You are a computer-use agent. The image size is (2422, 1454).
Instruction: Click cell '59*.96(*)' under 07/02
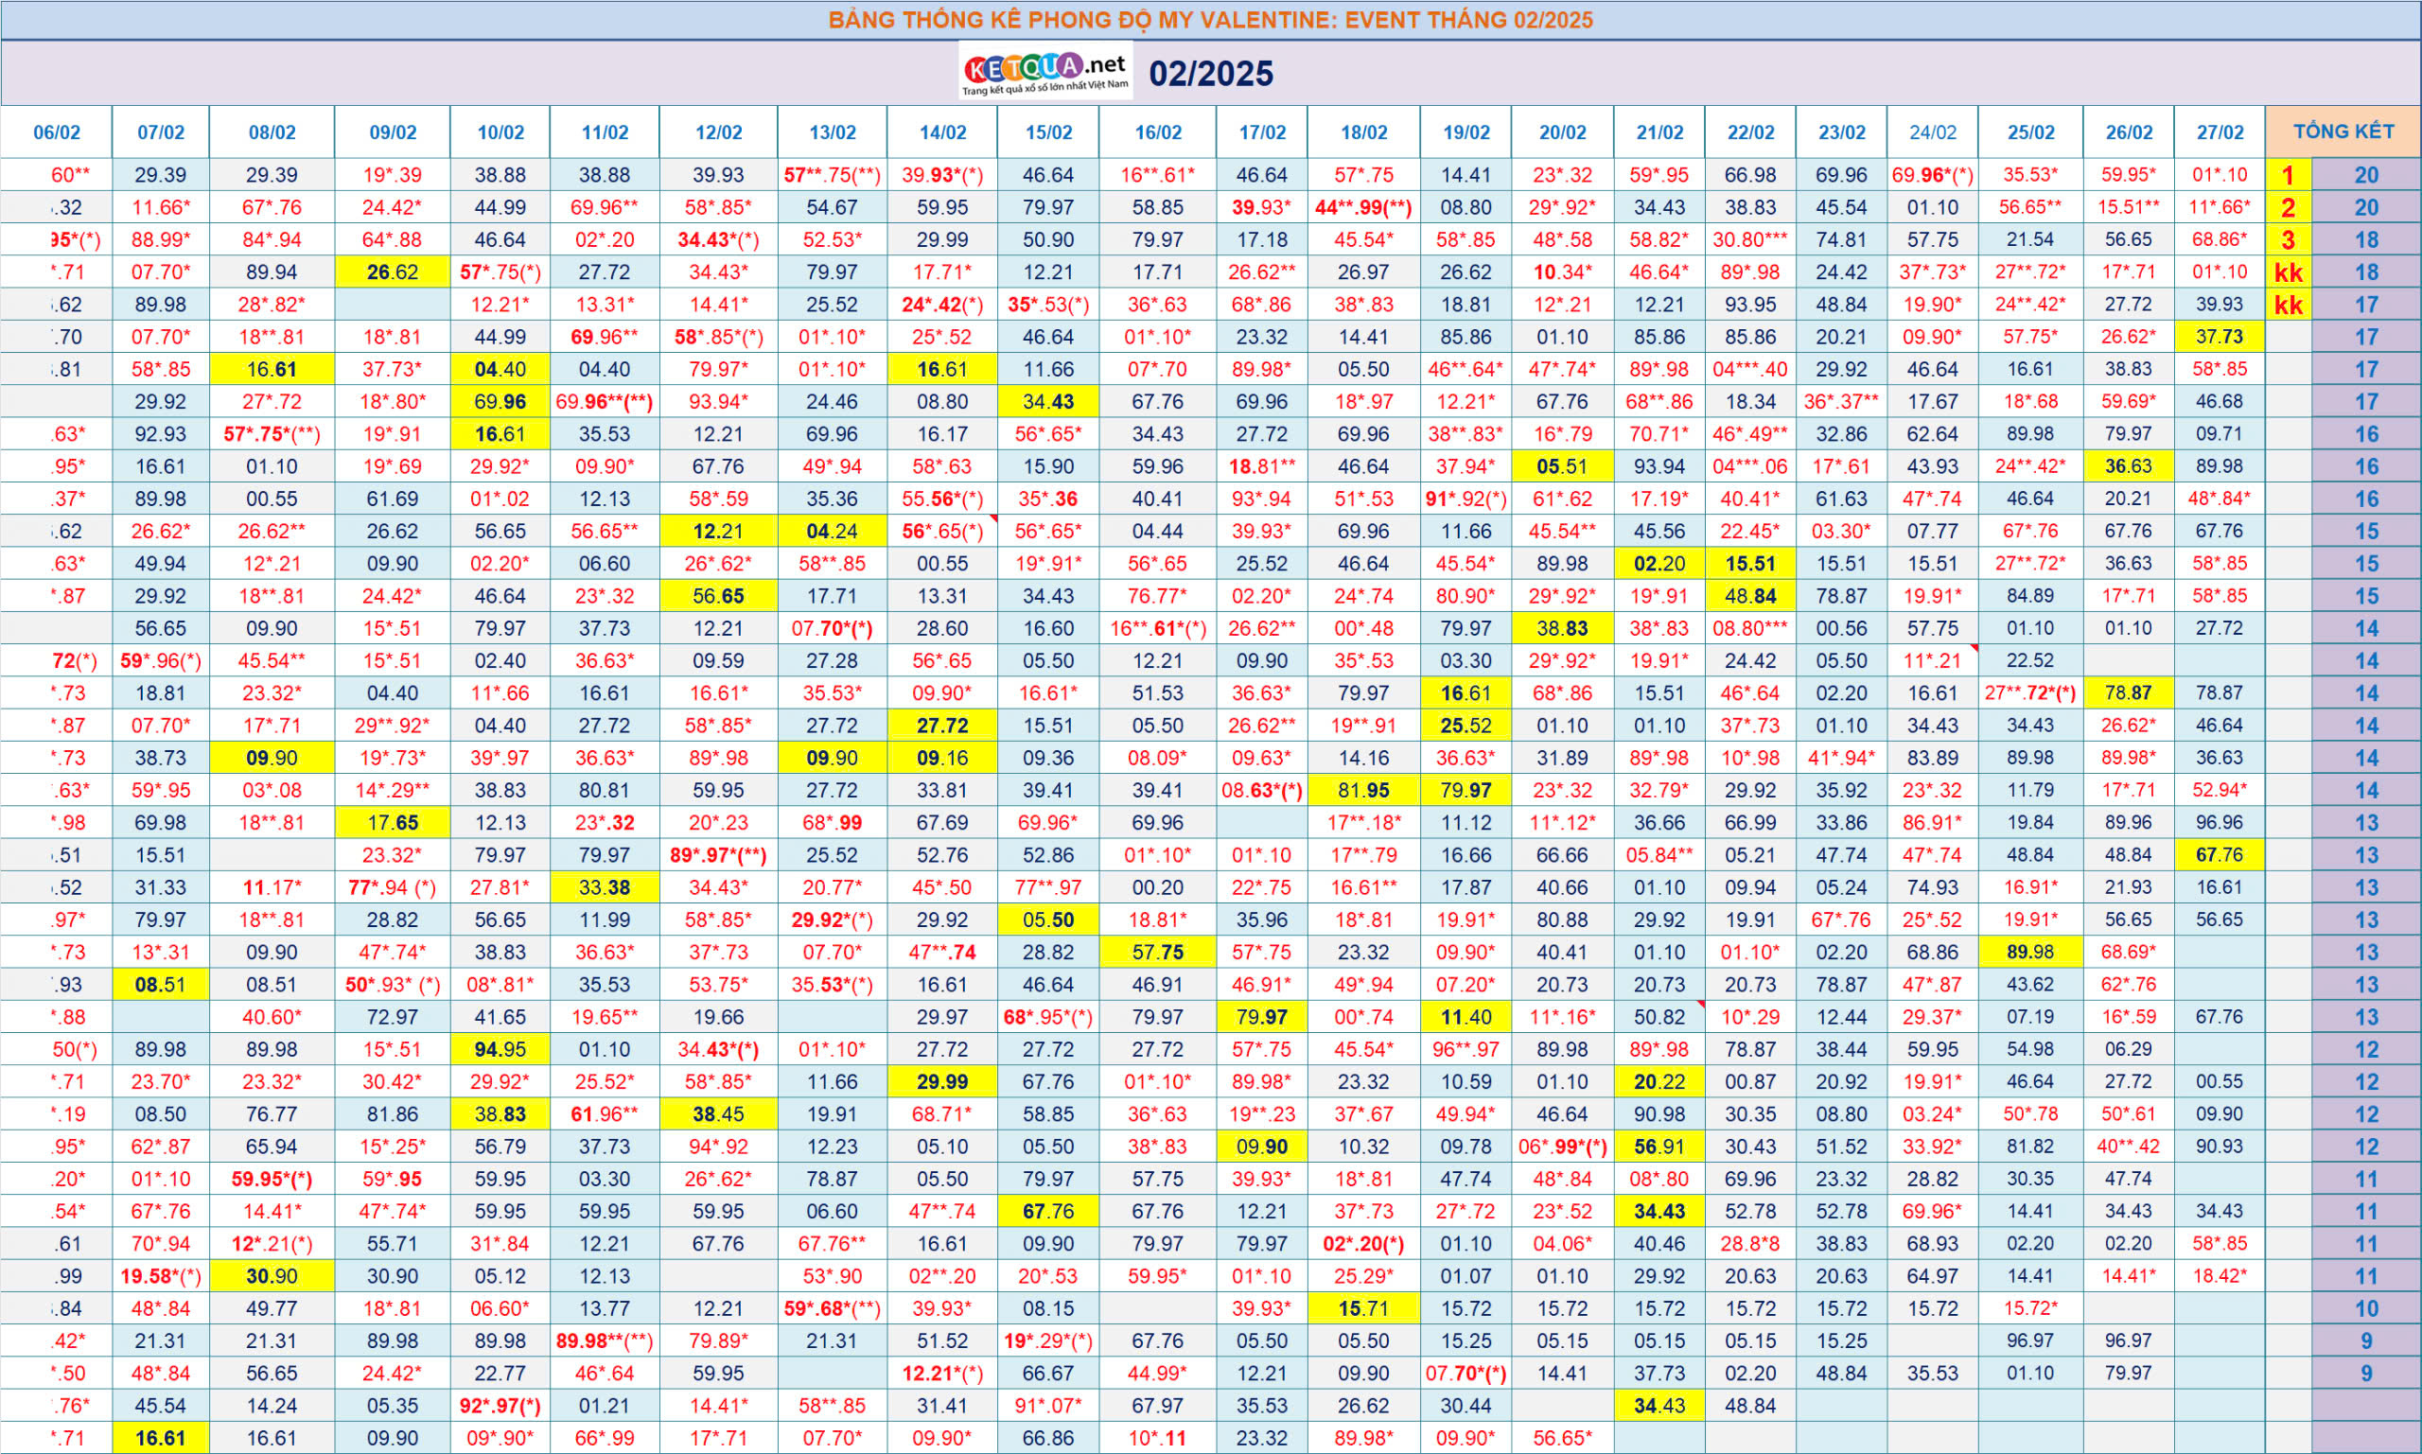tap(161, 661)
